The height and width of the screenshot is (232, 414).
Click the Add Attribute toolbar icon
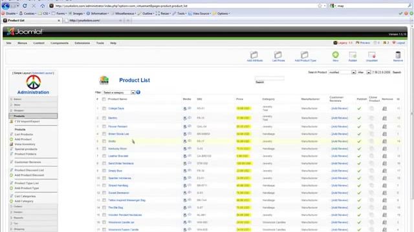[x=254, y=55]
